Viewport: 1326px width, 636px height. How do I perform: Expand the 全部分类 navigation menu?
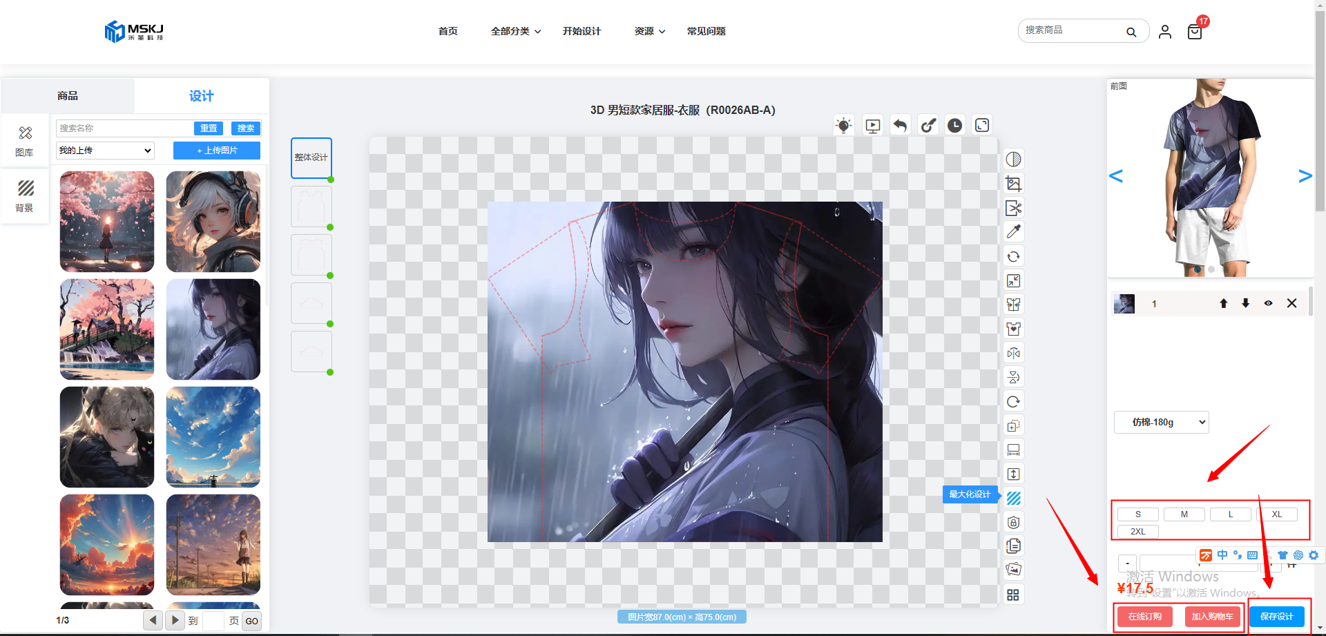coord(515,31)
